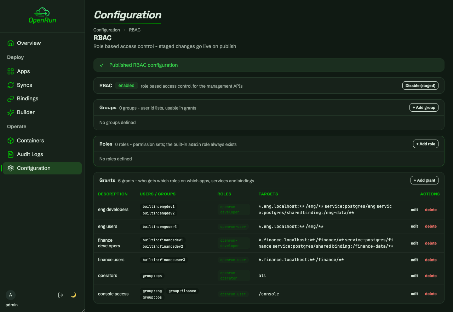Delete the finance users grant
The width and height of the screenshot is (453, 312).
pyautogui.click(x=431, y=260)
